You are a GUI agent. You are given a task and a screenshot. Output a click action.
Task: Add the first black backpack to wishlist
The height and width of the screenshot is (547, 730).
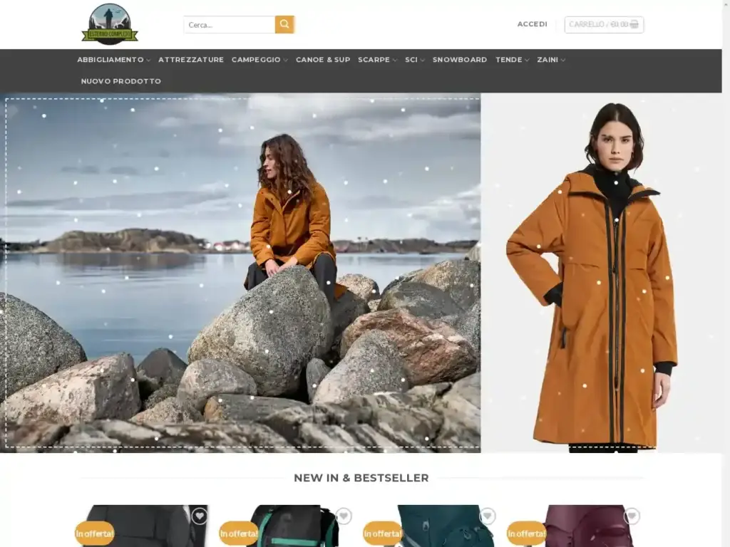(x=200, y=516)
